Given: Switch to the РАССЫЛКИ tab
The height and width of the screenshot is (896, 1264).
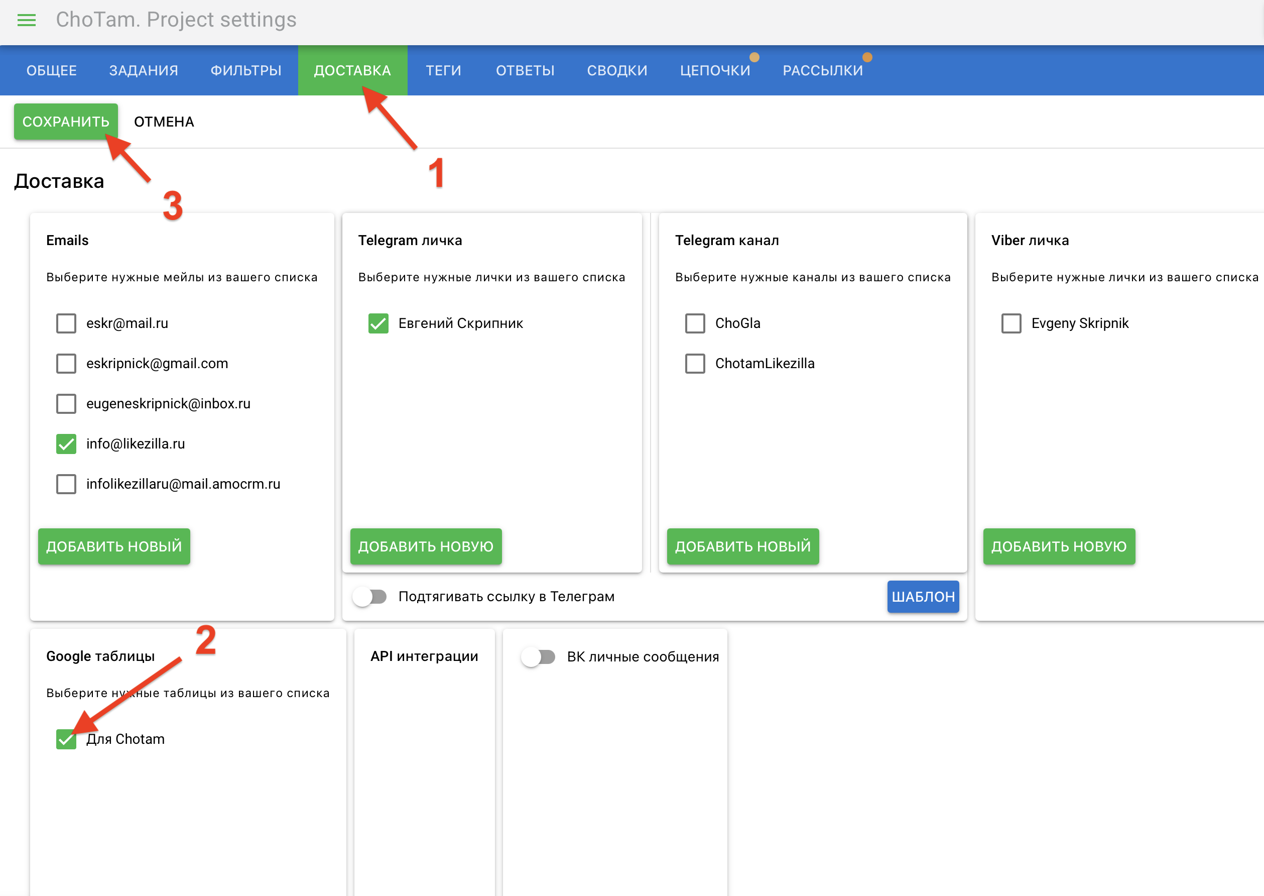Looking at the screenshot, I should (822, 71).
